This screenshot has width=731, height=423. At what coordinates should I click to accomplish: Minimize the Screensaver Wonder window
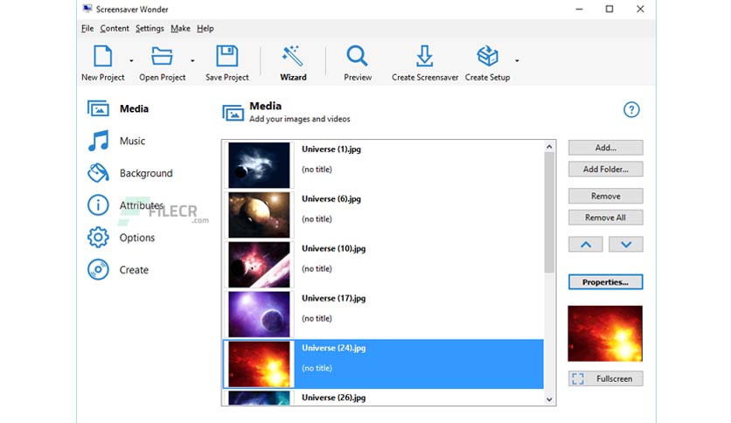(579, 9)
